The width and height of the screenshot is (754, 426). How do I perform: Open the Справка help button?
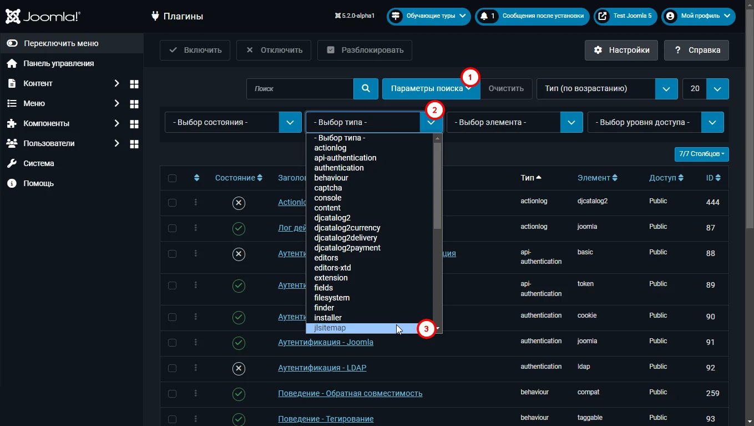(696, 50)
